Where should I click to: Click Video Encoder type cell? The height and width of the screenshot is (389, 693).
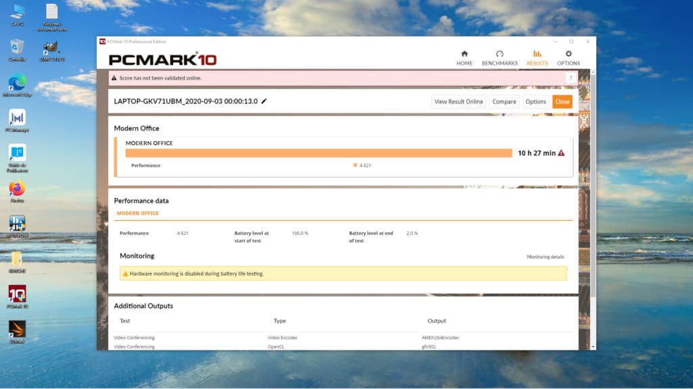(x=282, y=338)
